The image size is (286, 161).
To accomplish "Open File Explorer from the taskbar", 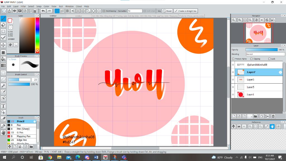I will 59,157.
